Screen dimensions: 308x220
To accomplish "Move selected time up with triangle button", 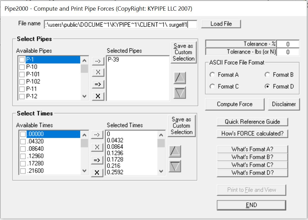I will point(175,151).
